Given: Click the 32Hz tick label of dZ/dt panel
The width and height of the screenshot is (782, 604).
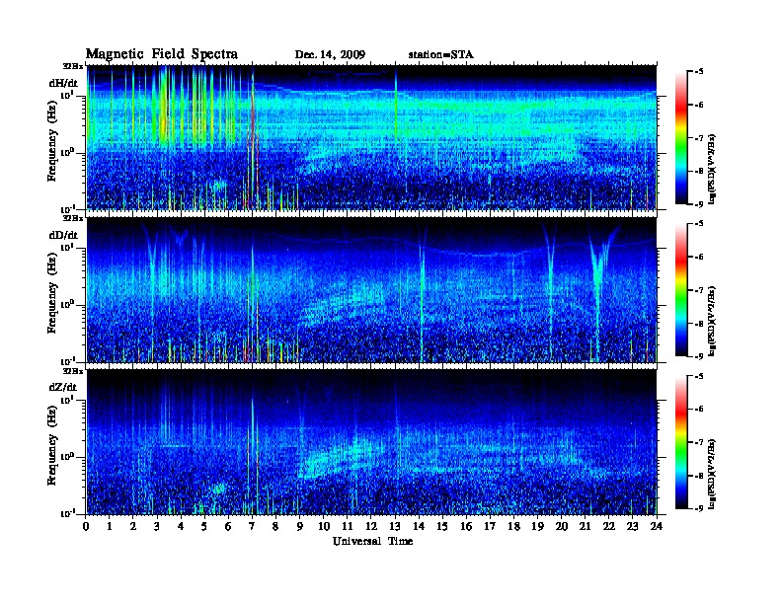Looking at the screenshot, I should pyautogui.click(x=73, y=371).
